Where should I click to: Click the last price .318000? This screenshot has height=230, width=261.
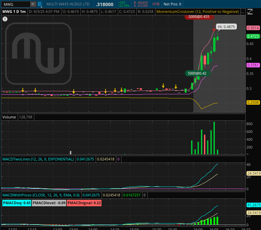105,4
